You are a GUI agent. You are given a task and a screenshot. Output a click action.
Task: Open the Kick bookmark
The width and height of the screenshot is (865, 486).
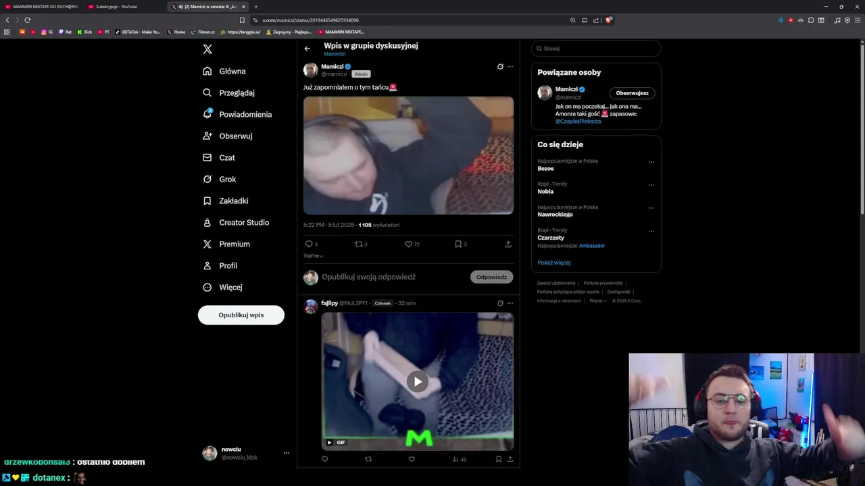84,32
